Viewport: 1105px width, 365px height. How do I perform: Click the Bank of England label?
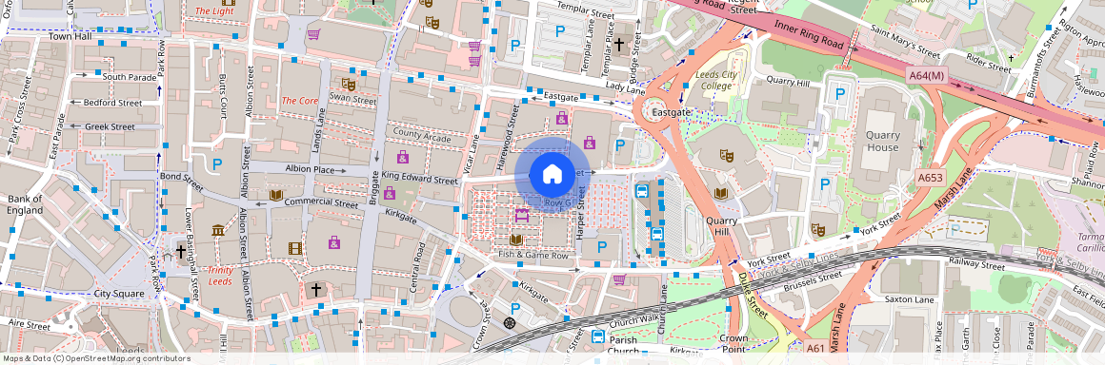26,204
